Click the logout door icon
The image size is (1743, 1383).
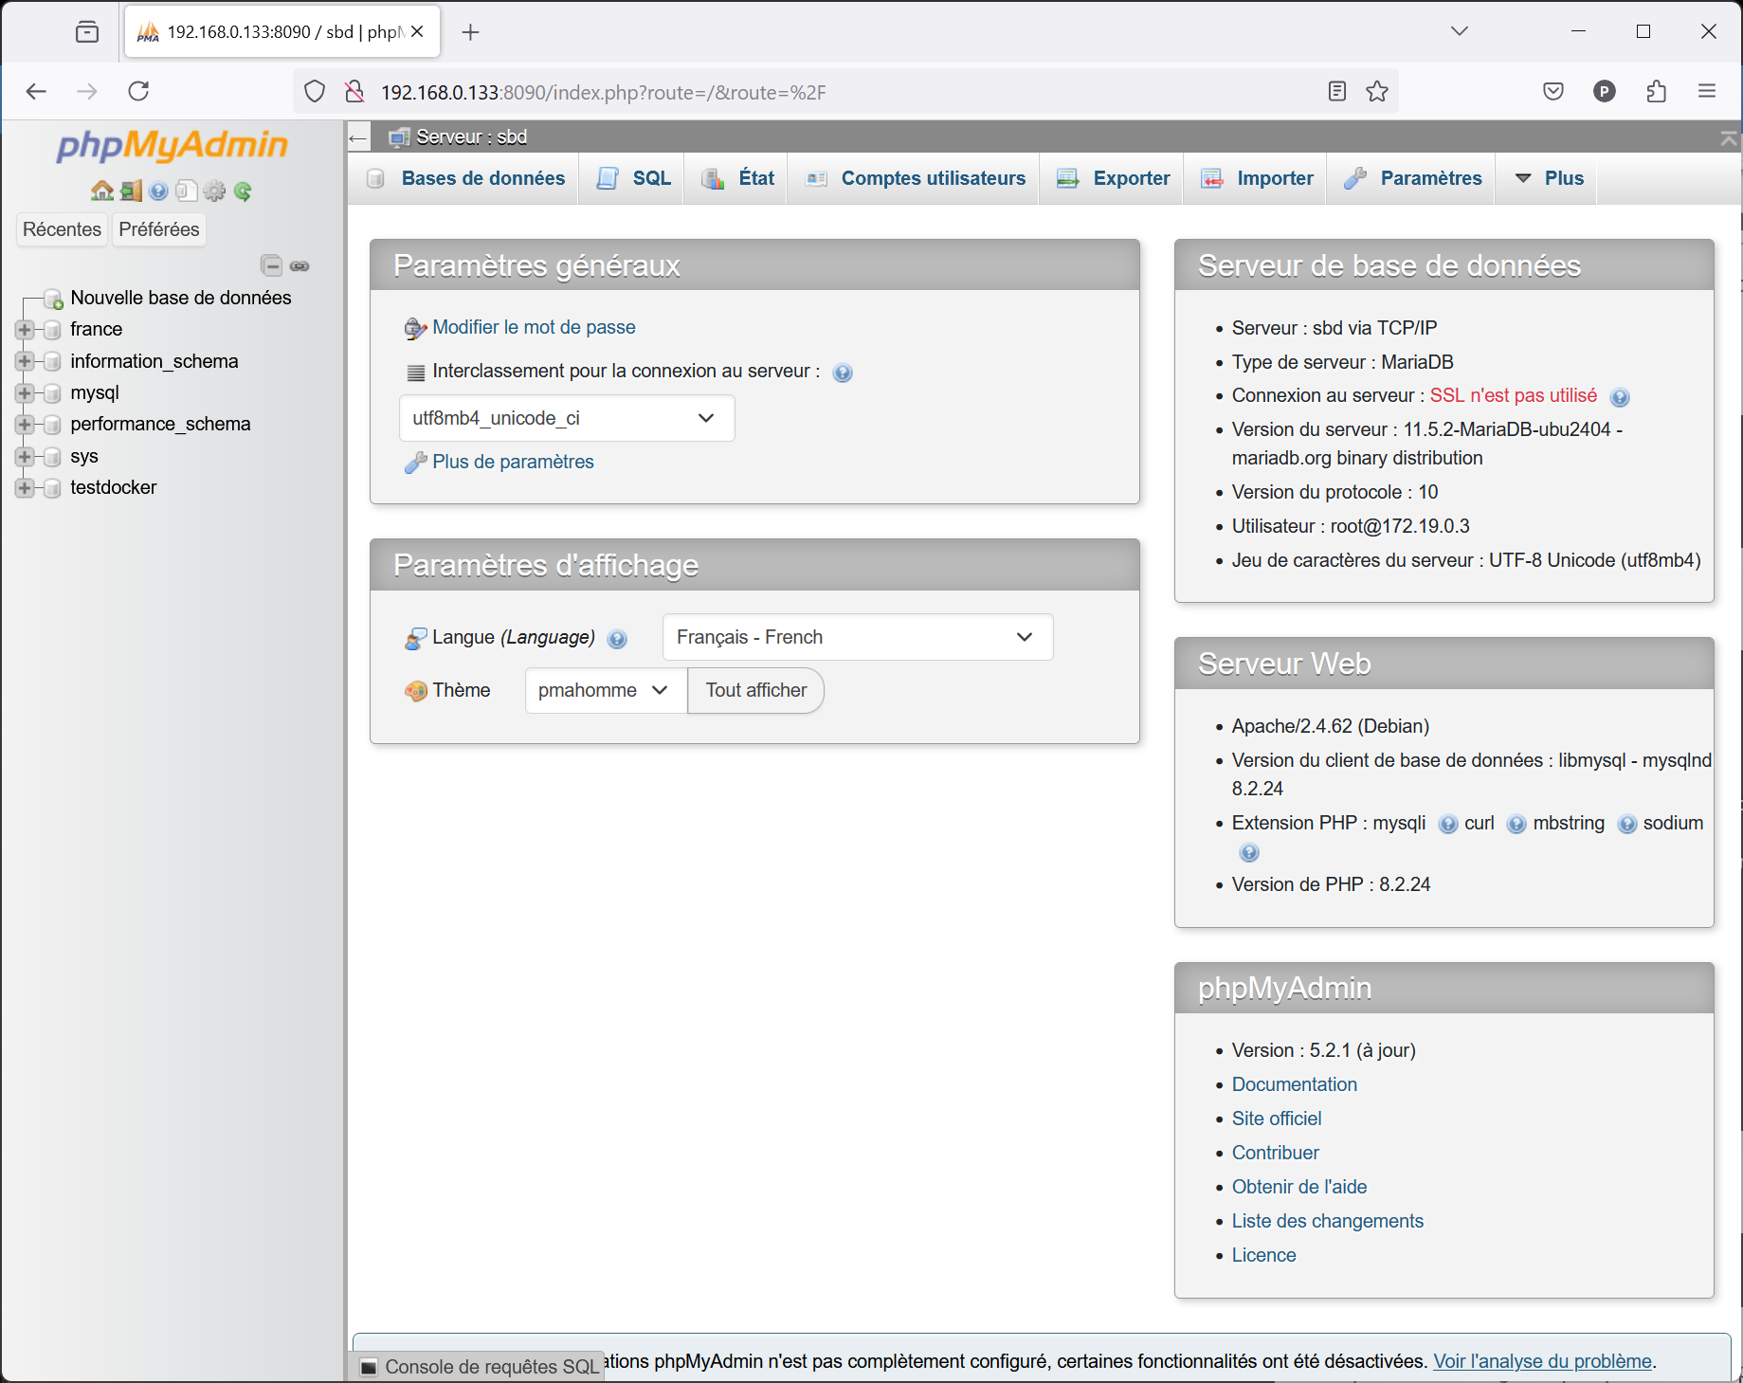(x=131, y=191)
